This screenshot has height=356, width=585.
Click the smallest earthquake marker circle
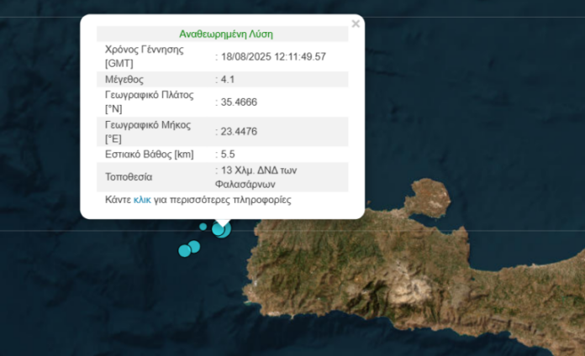click(x=203, y=227)
